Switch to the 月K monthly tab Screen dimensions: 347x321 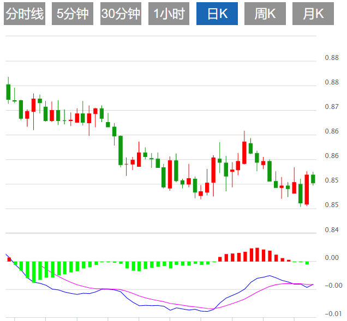pyautogui.click(x=313, y=14)
